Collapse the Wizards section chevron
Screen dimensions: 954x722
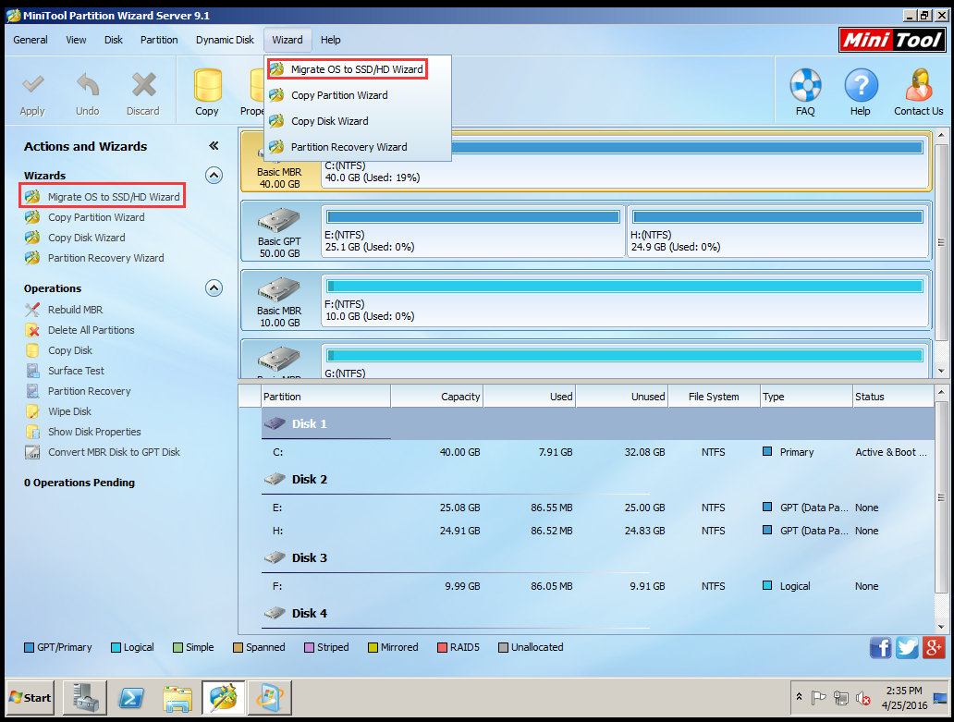pyautogui.click(x=214, y=175)
